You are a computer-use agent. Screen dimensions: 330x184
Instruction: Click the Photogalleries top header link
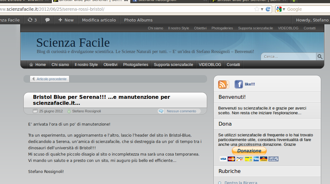222,28
